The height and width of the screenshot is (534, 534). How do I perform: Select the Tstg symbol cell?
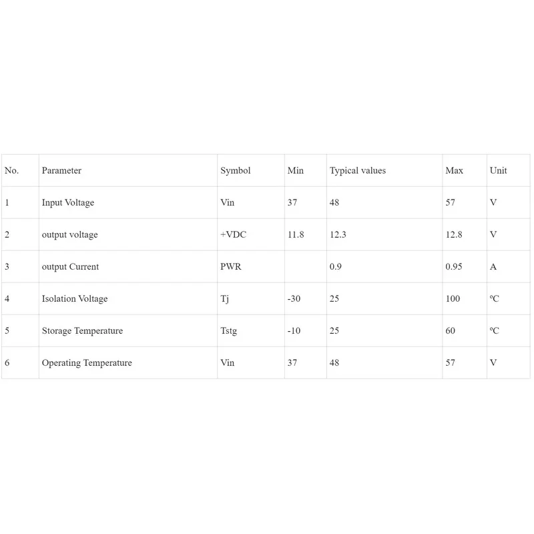(x=229, y=331)
